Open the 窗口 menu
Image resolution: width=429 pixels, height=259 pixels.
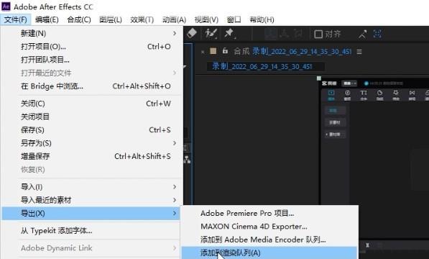pos(234,19)
